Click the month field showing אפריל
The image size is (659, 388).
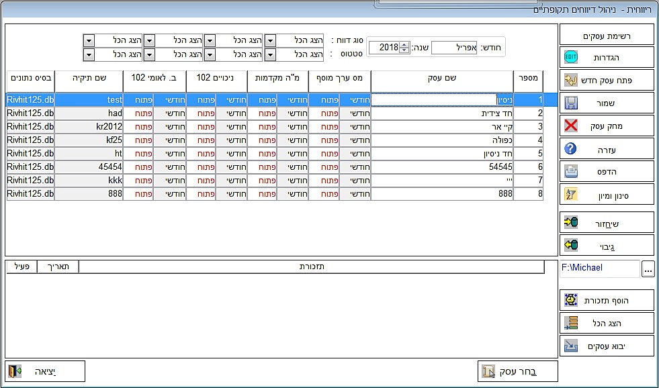(454, 48)
